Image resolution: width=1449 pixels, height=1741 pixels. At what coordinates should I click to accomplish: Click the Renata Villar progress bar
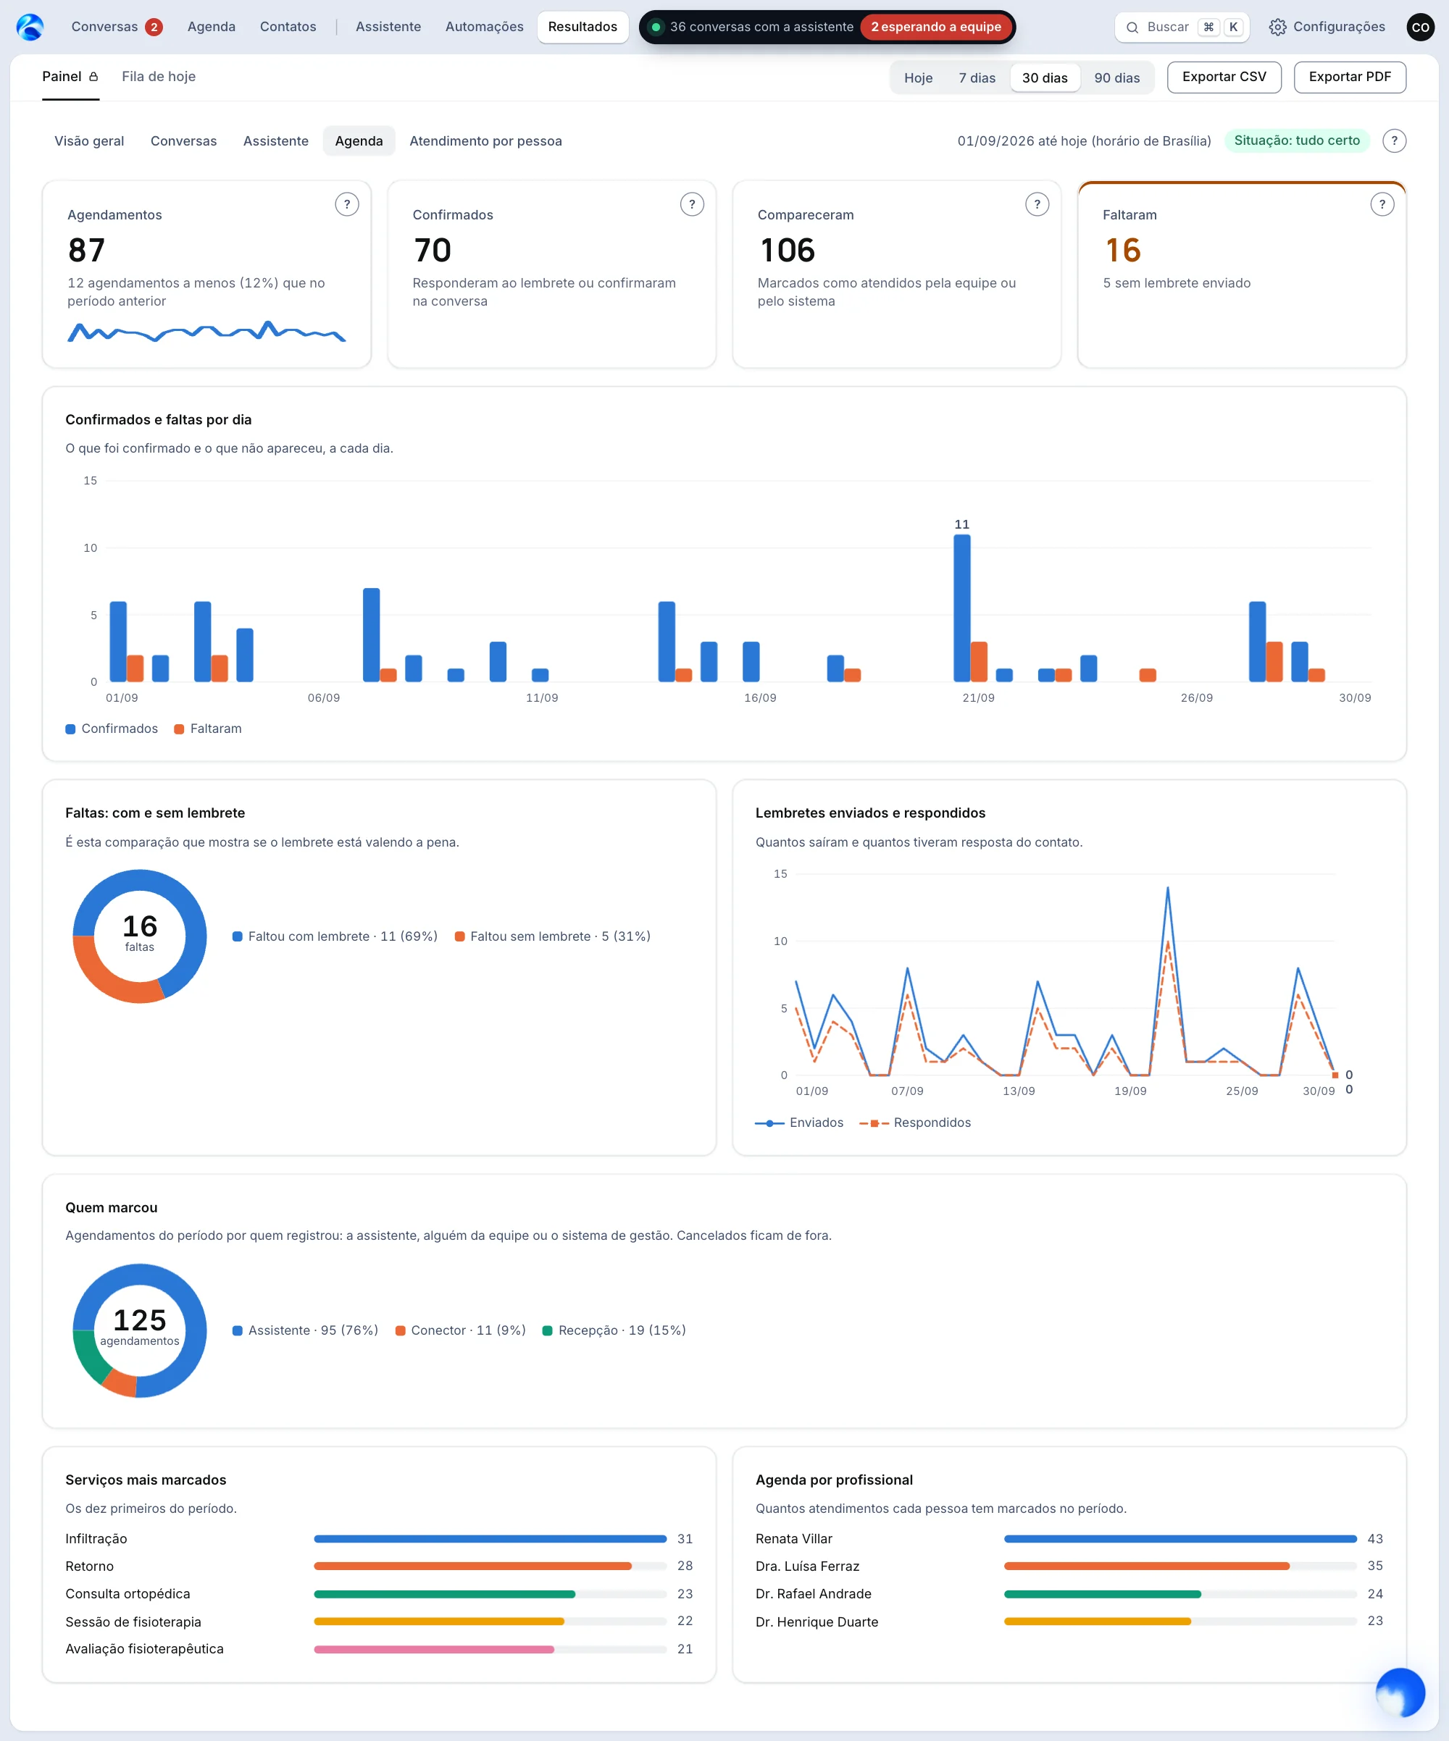pos(1180,1539)
